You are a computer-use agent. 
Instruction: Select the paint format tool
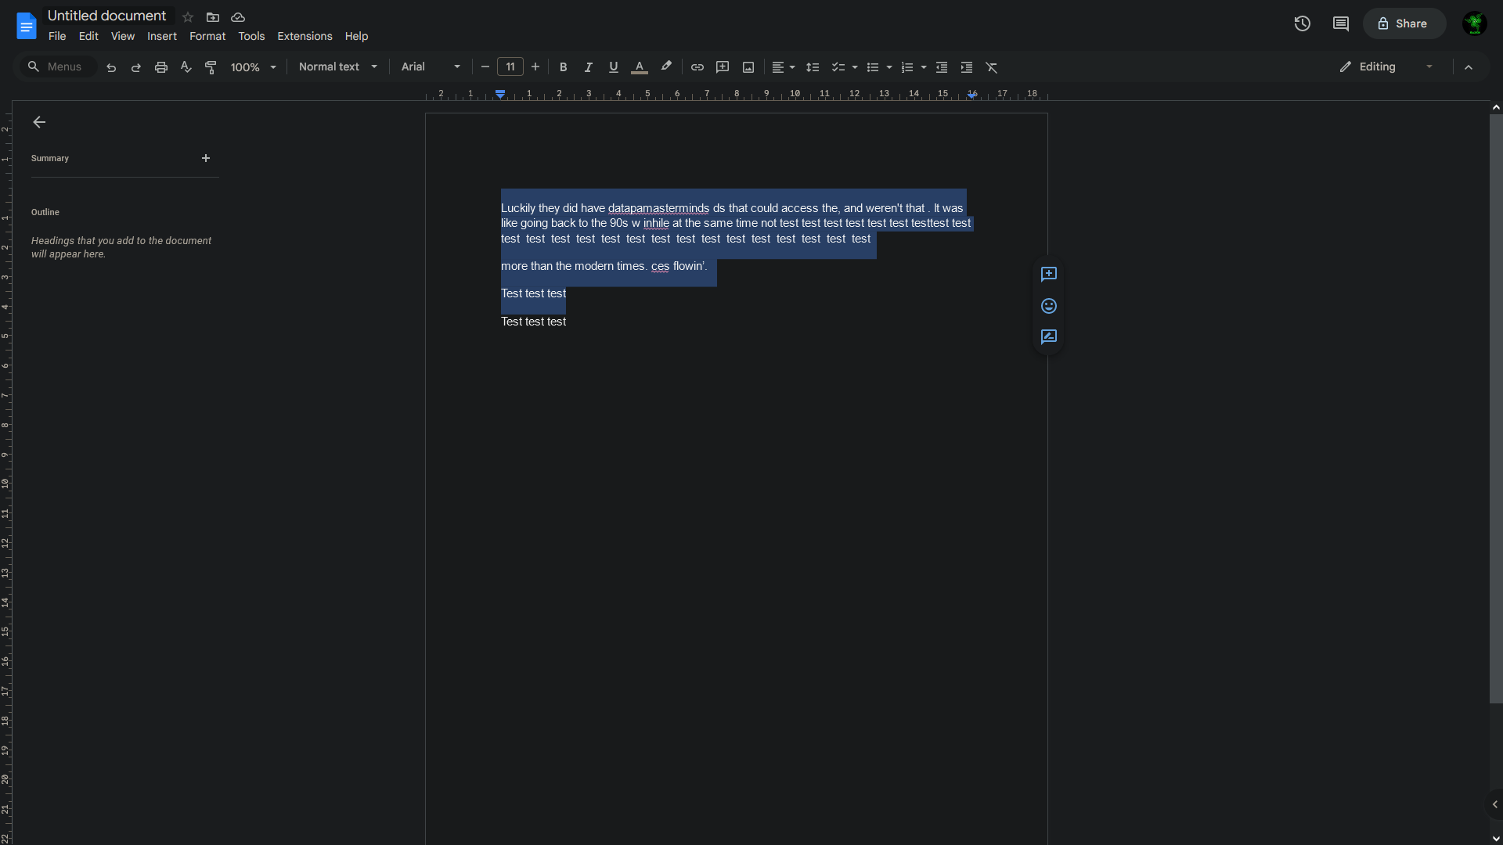[211, 67]
